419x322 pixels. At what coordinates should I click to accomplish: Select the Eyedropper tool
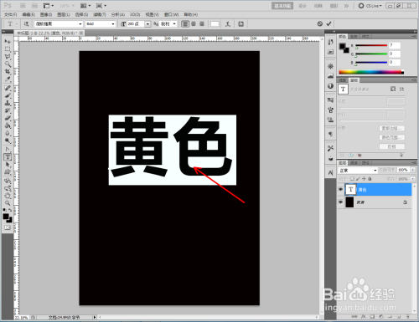(8, 79)
